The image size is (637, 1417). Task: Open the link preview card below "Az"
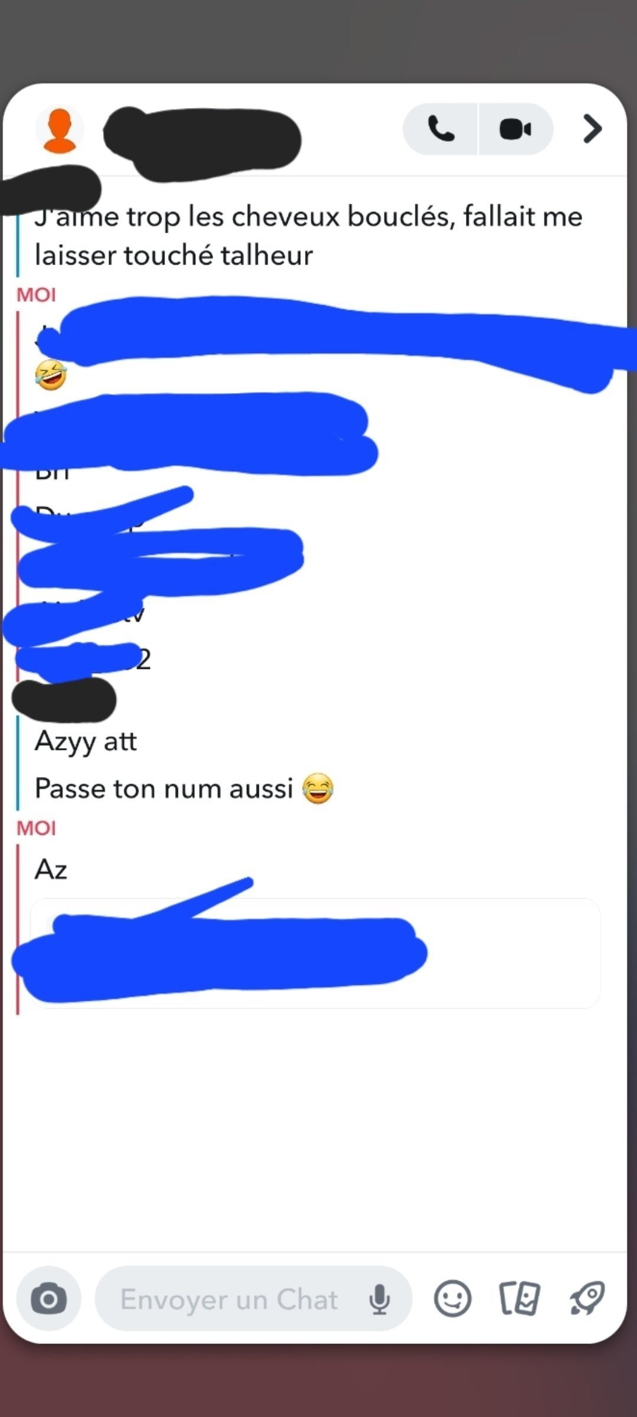pyautogui.click(x=315, y=953)
